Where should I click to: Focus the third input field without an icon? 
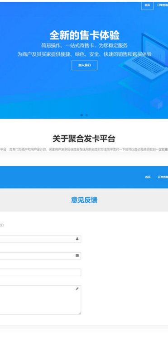(x=40, y=272)
